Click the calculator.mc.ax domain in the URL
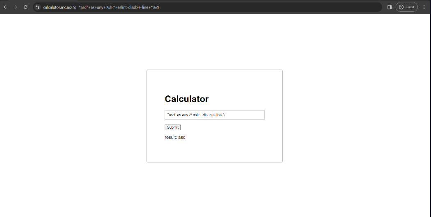 pyautogui.click(x=57, y=7)
